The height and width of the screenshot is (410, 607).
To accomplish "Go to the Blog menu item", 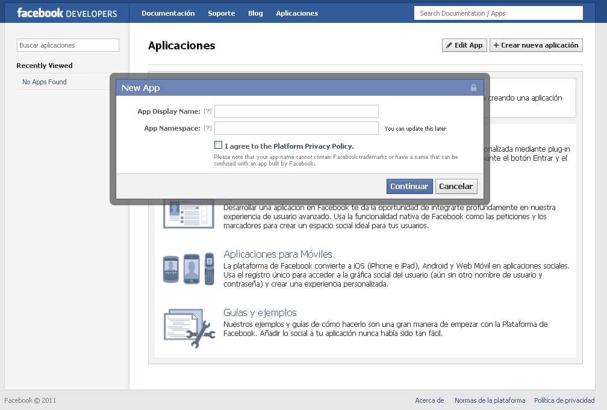I will click(x=255, y=13).
